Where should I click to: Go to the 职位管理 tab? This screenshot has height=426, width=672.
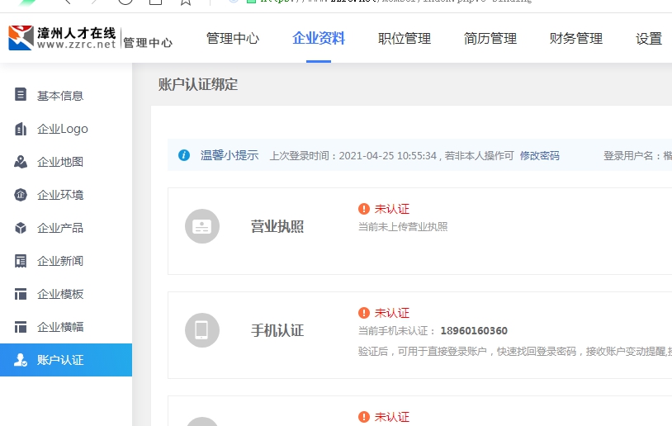point(405,38)
